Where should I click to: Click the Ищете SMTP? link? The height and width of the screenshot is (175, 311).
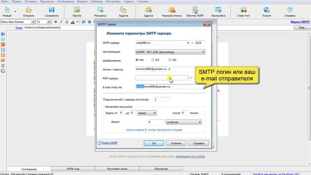[x=300, y=22]
